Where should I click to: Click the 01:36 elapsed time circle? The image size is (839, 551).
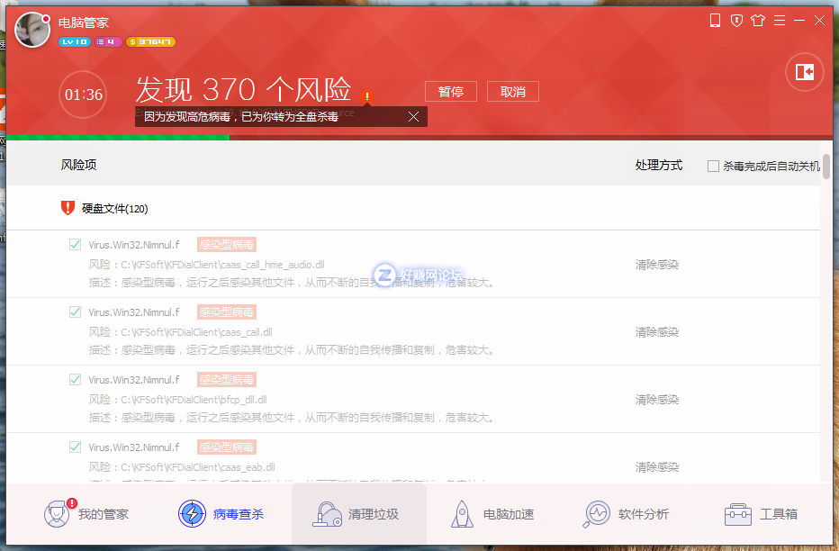[x=83, y=95]
